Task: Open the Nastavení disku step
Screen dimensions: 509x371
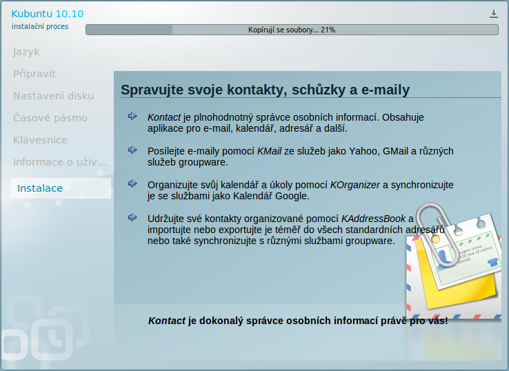Action: (54, 96)
